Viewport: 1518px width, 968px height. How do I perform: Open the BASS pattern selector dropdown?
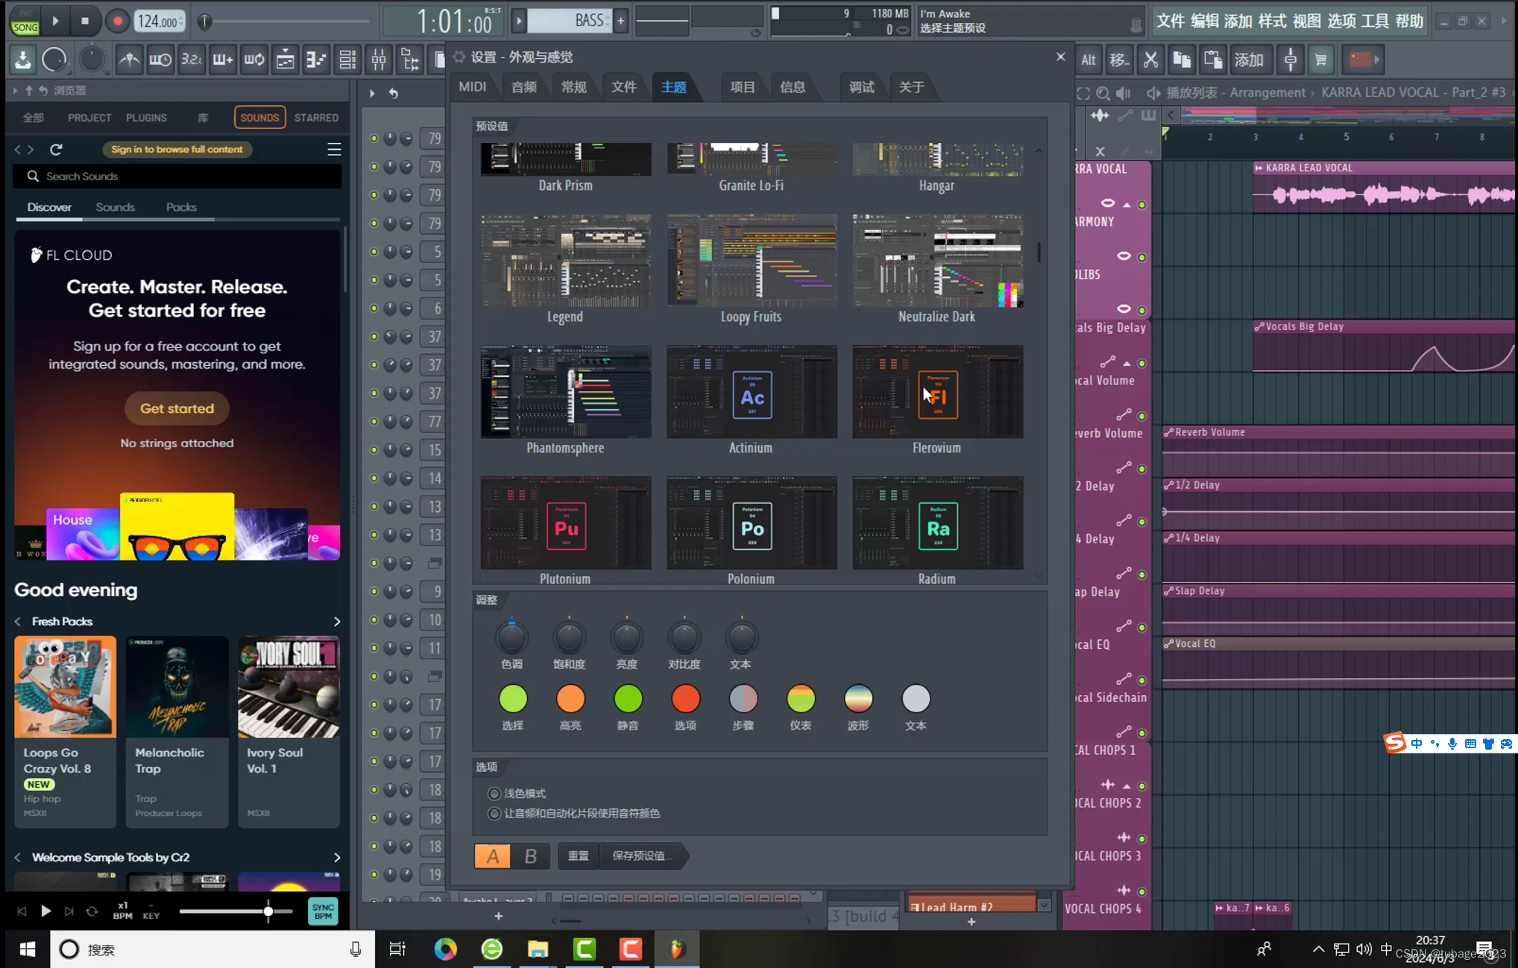(570, 21)
